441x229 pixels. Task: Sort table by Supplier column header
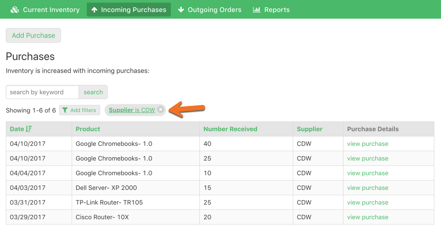click(310, 129)
